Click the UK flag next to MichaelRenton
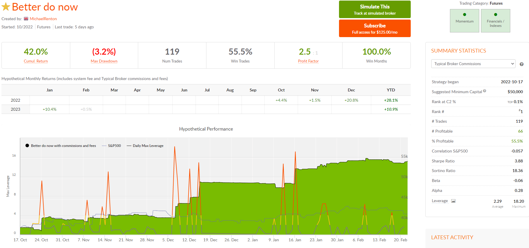529x248 pixels. tap(26, 19)
